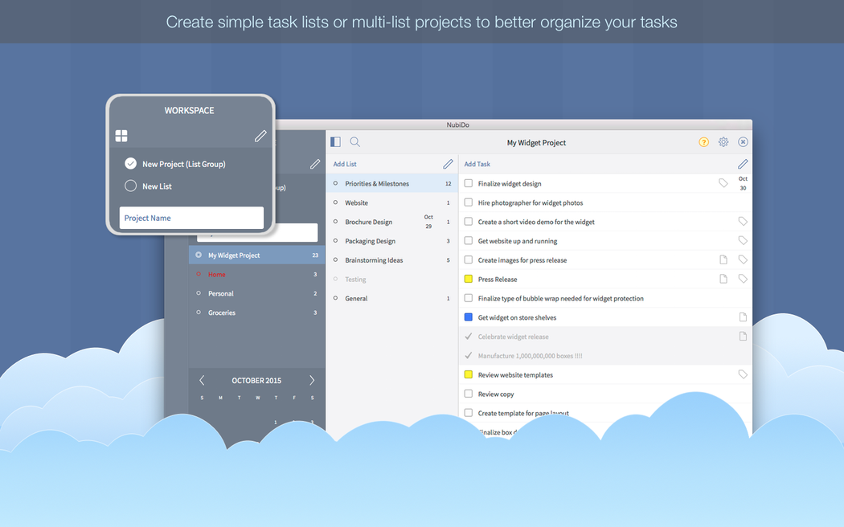The image size is (844, 527).
Task: Open the Groceries list in sidebar
Action: [x=222, y=313]
